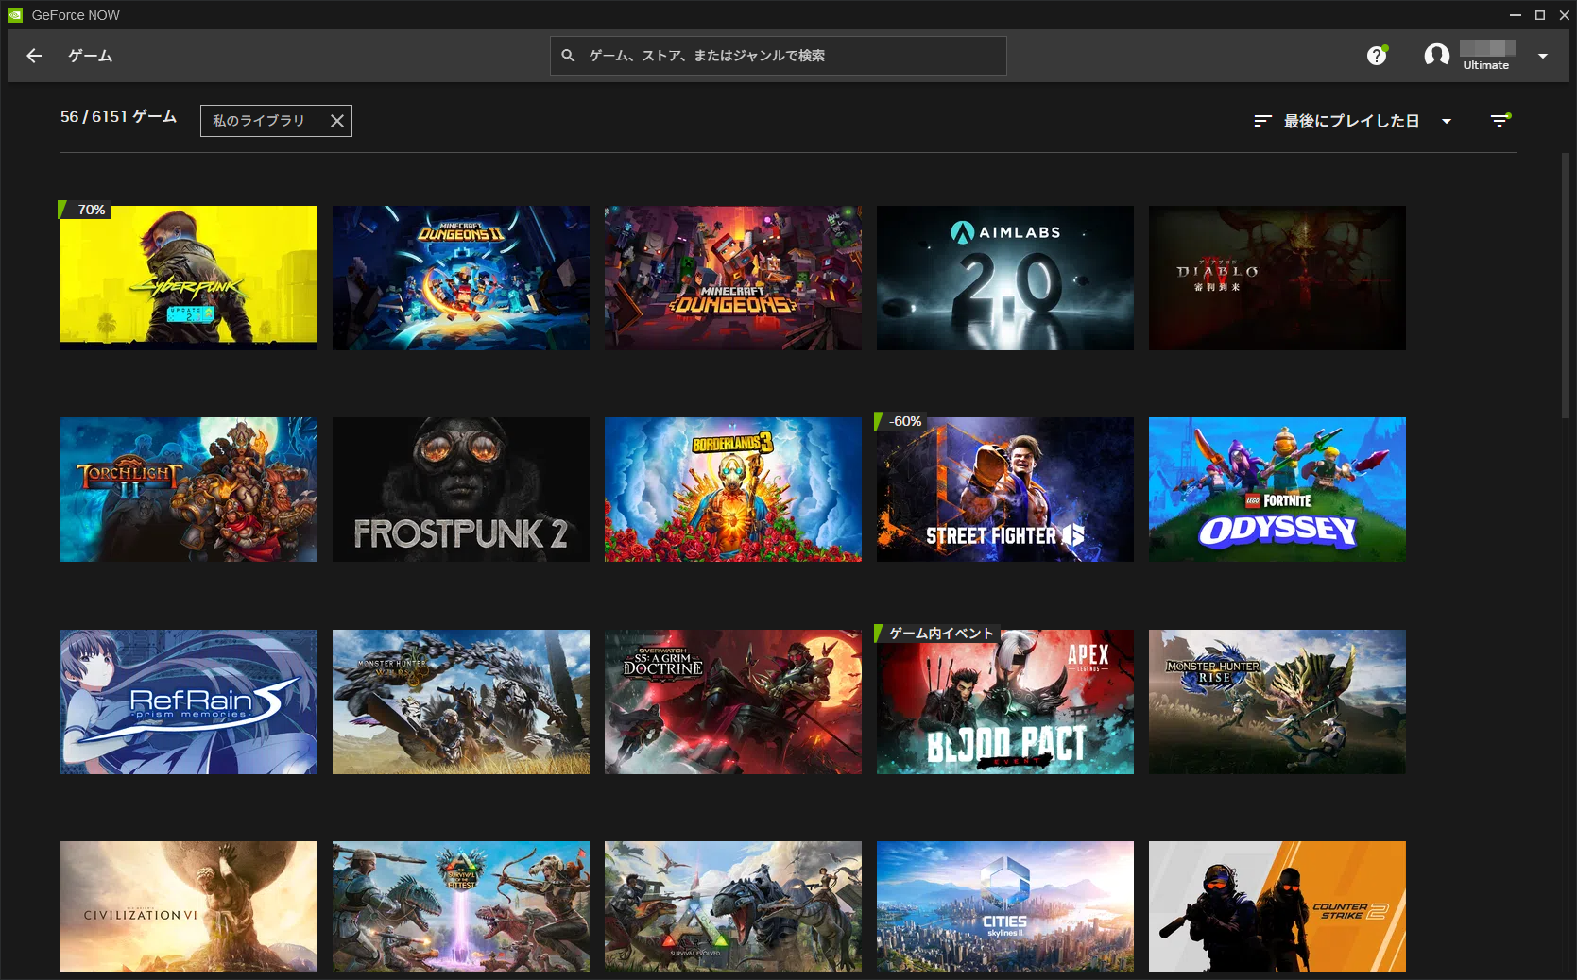The width and height of the screenshot is (1577, 980).
Task: Open the filter options icon
Action: [x=1500, y=120]
